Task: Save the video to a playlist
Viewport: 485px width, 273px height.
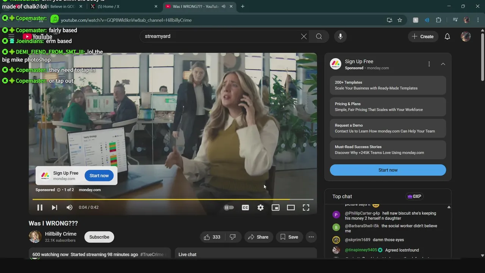Action: coord(289,237)
